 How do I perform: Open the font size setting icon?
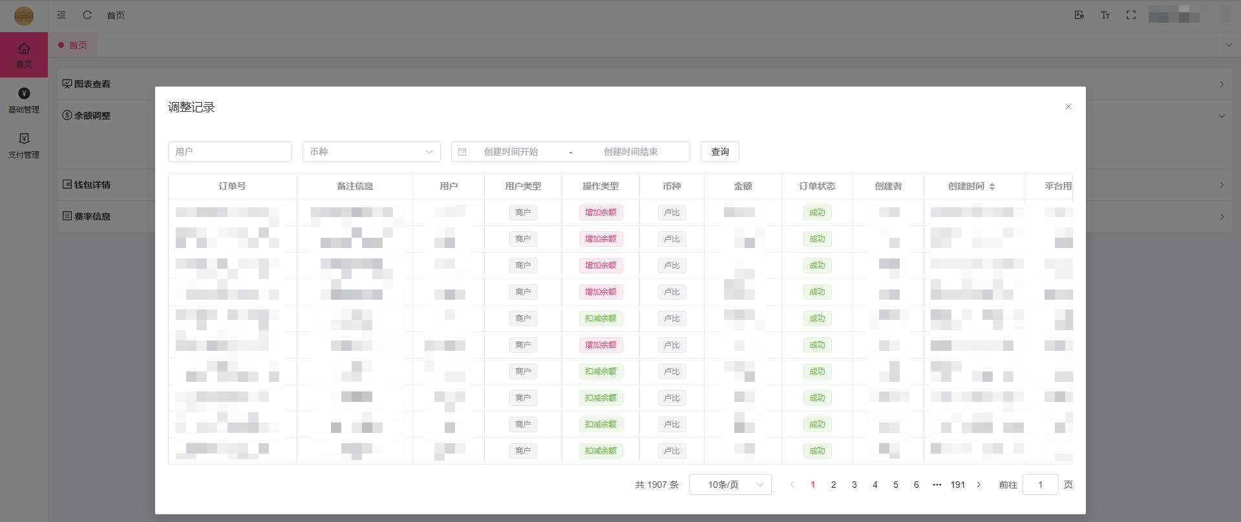point(1105,15)
